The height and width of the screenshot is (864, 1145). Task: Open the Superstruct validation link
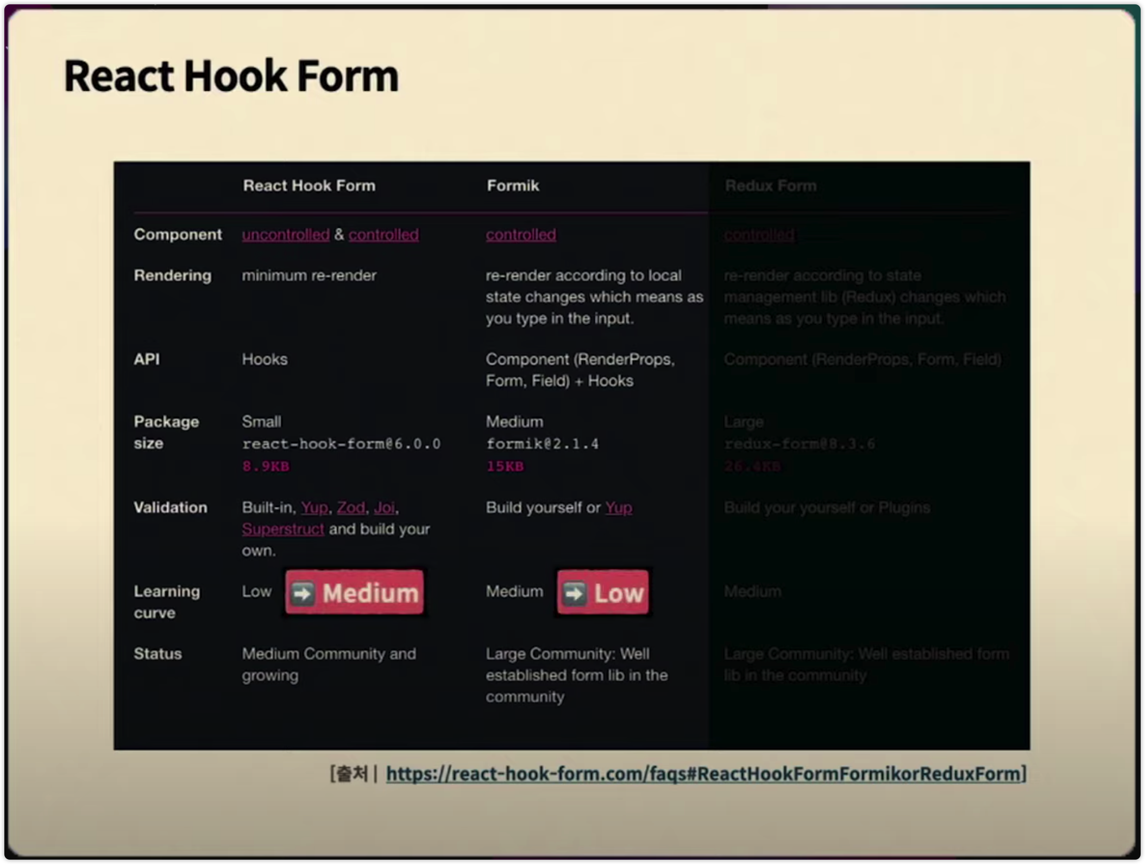click(283, 529)
